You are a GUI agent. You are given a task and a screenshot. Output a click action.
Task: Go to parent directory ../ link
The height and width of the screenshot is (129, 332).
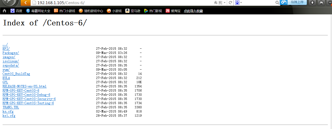[5, 44]
